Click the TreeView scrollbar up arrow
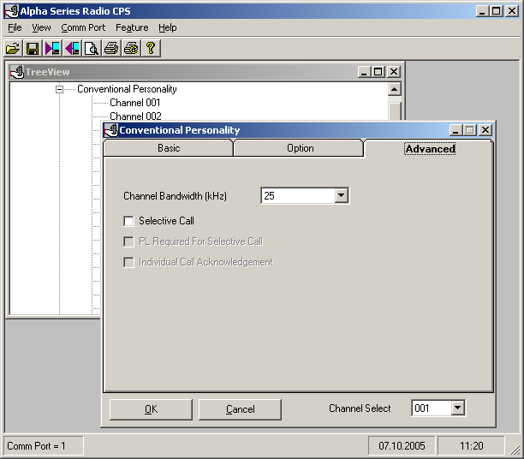 [395, 89]
